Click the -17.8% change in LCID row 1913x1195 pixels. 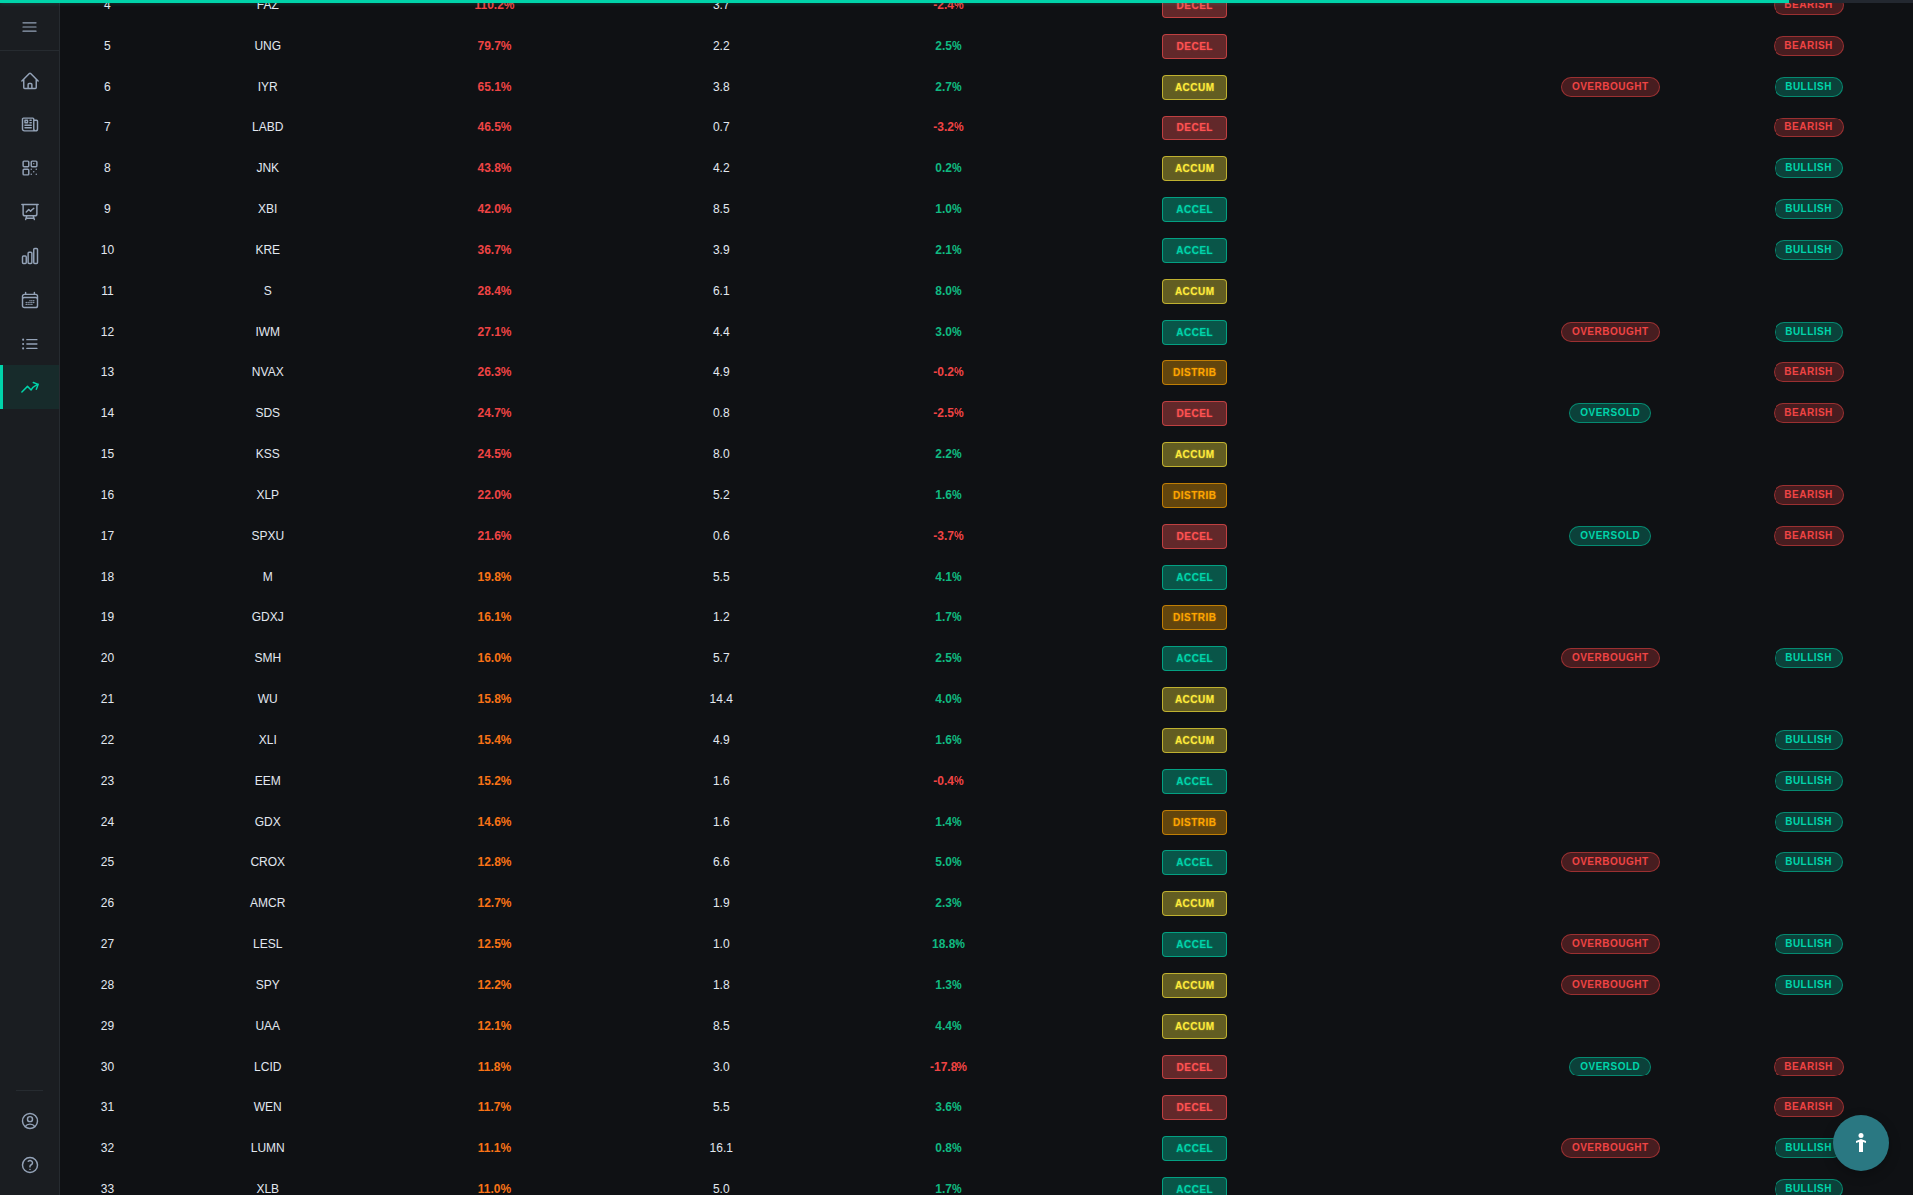[949, 1067]
